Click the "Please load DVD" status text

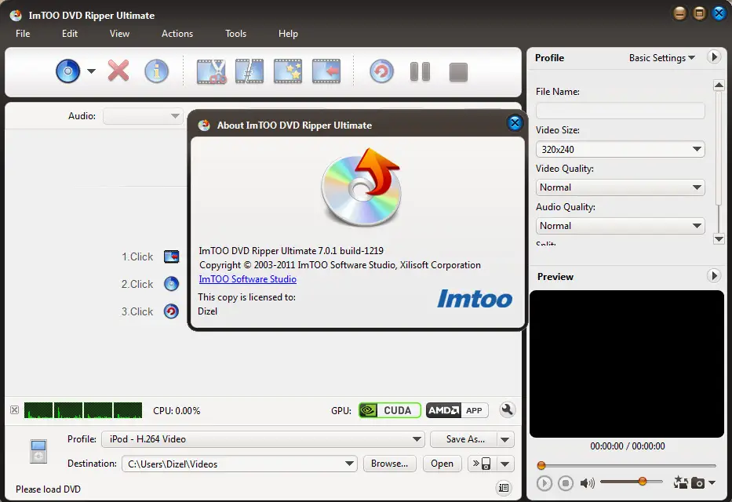[x=48, y=489]
